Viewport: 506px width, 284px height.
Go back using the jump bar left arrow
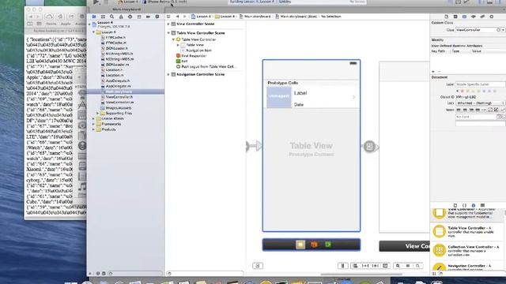(x=177, y=17)
